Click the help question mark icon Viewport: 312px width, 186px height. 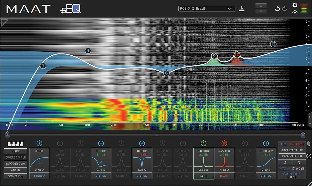pos(309,156)
